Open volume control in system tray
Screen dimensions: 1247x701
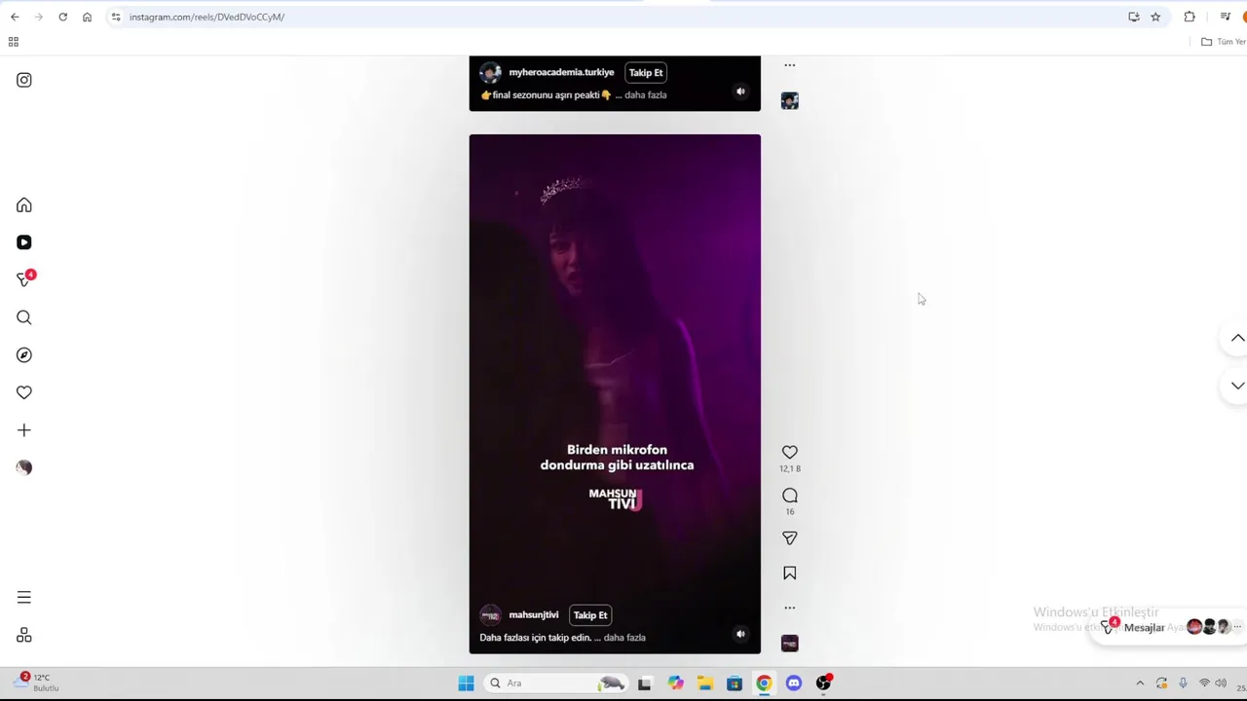(1221, 683)
